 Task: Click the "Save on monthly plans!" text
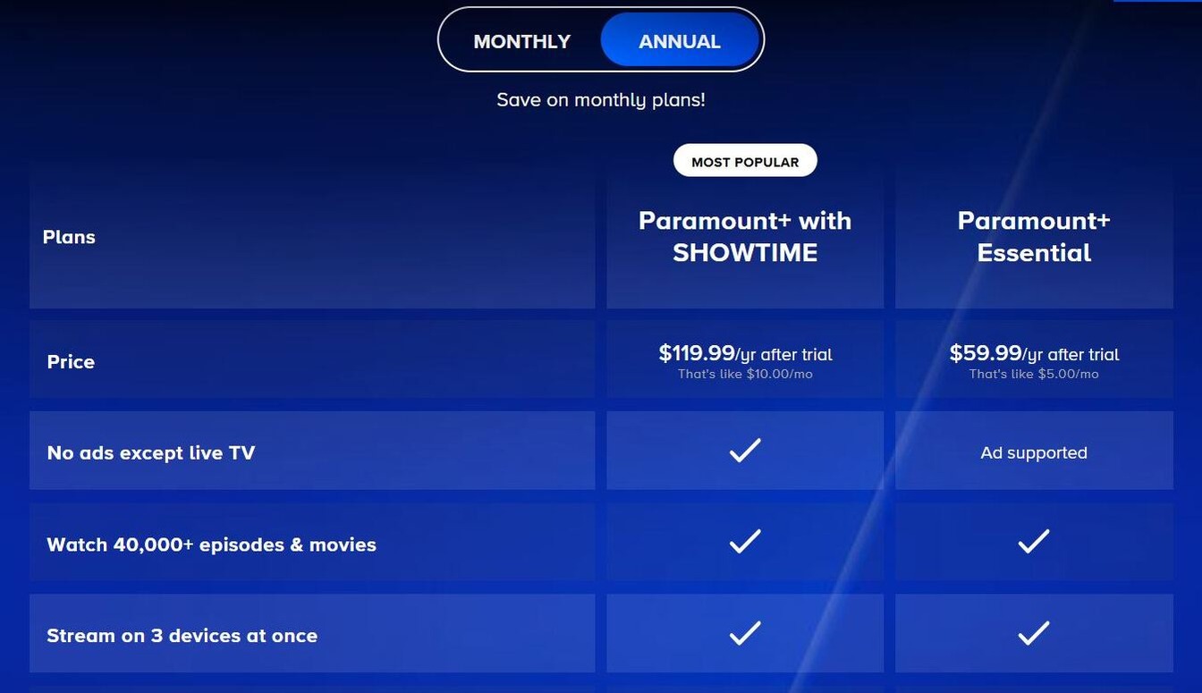click(x=601, y=99)
